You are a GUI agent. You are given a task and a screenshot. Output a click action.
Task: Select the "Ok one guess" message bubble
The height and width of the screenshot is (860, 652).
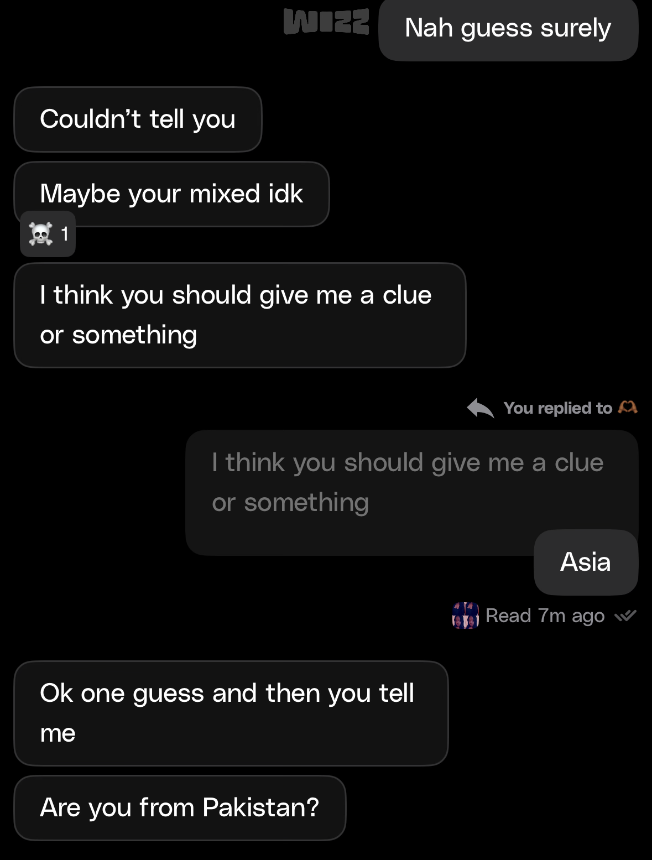click(x=231, y=713)
